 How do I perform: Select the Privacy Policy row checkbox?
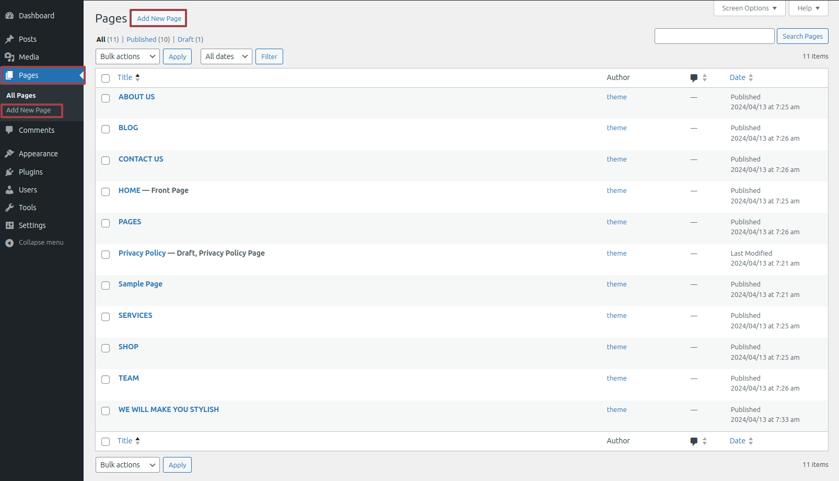click(x=106, y=255)
